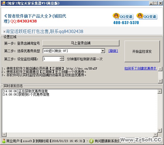Click log horizontal scroll right arrow
The width and height of the screenshot is (164, 145).
pyautogui.click(x=155, y=134)
